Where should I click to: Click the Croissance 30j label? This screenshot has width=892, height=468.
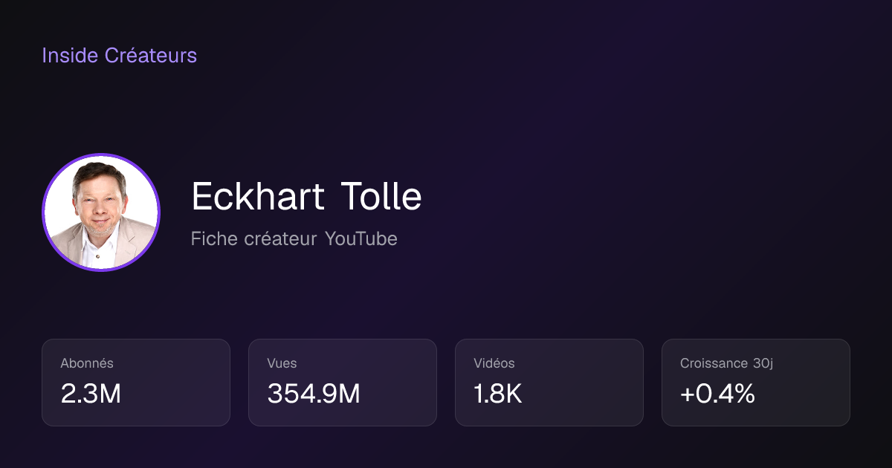(727, 363)
